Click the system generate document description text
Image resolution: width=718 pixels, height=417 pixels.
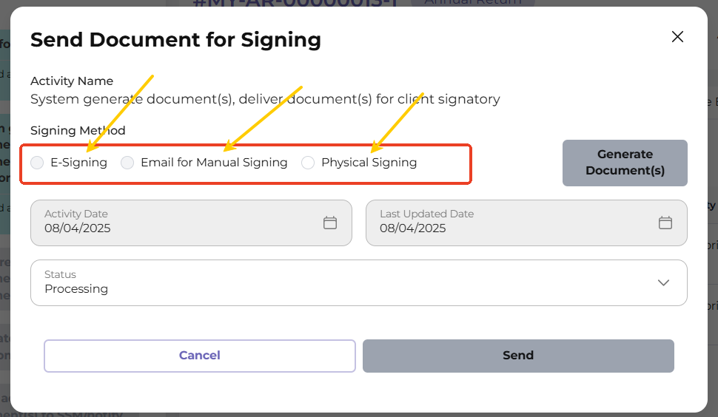click(x=265, y=99)
